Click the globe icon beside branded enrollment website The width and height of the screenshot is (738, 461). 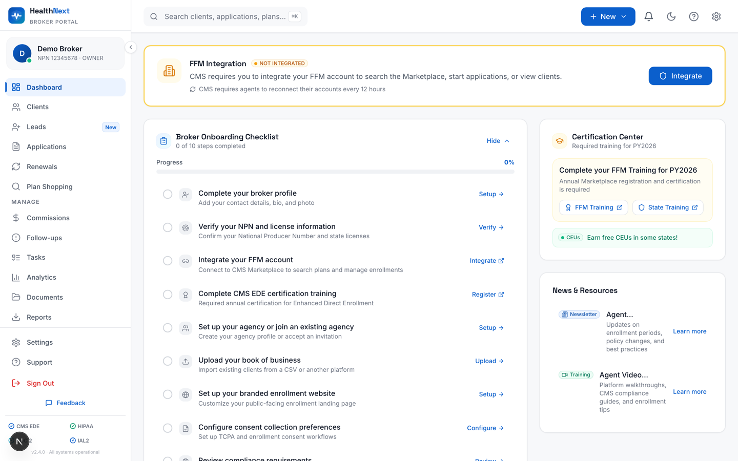[x=186, y=394]
